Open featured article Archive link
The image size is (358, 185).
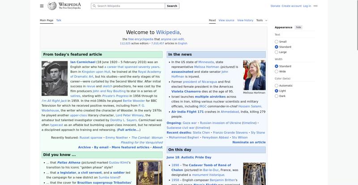pos(85,147)
